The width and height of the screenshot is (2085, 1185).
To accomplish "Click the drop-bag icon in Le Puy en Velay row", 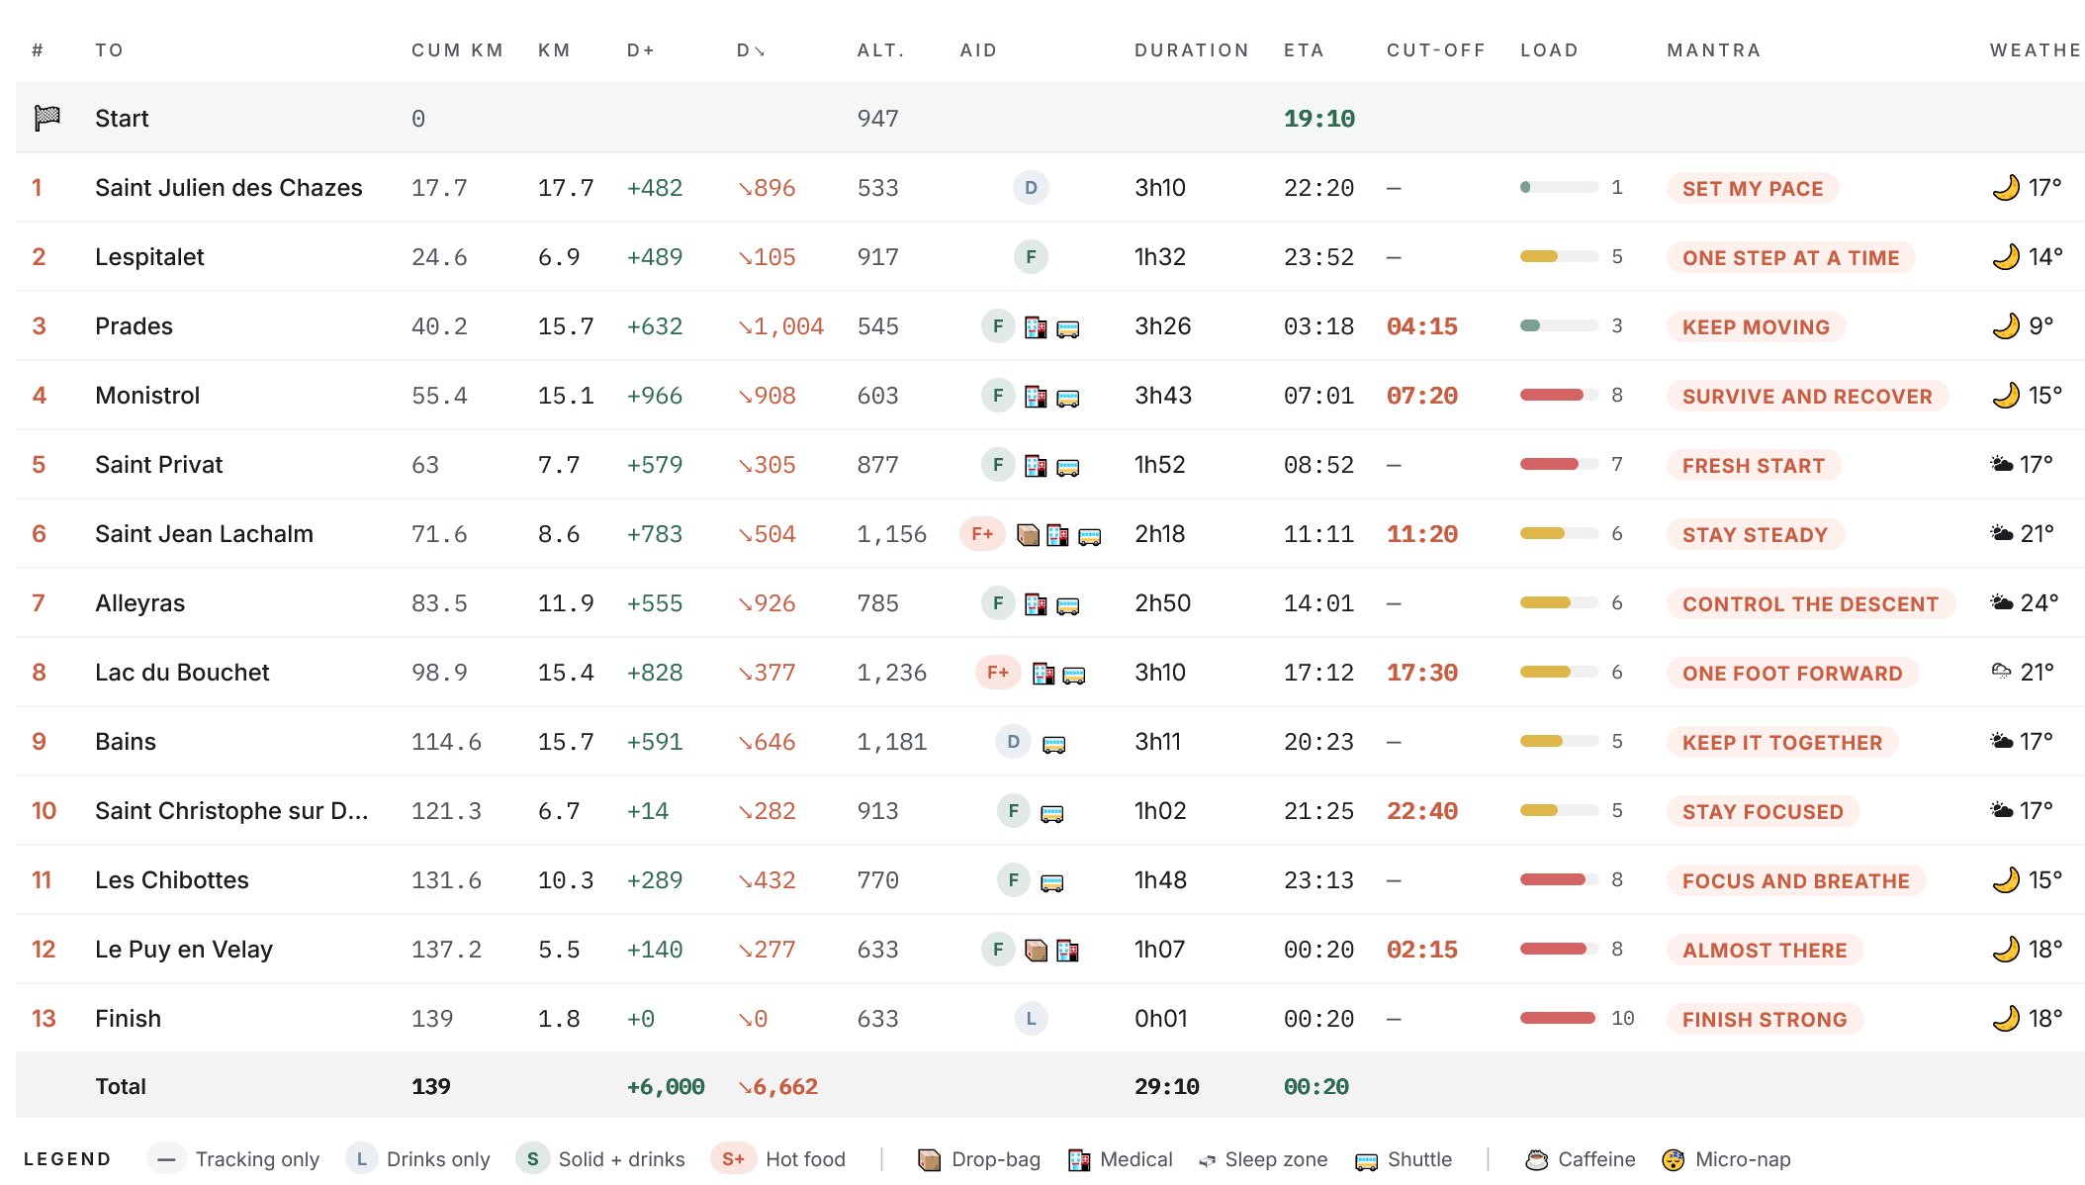I will [1036, 951].
